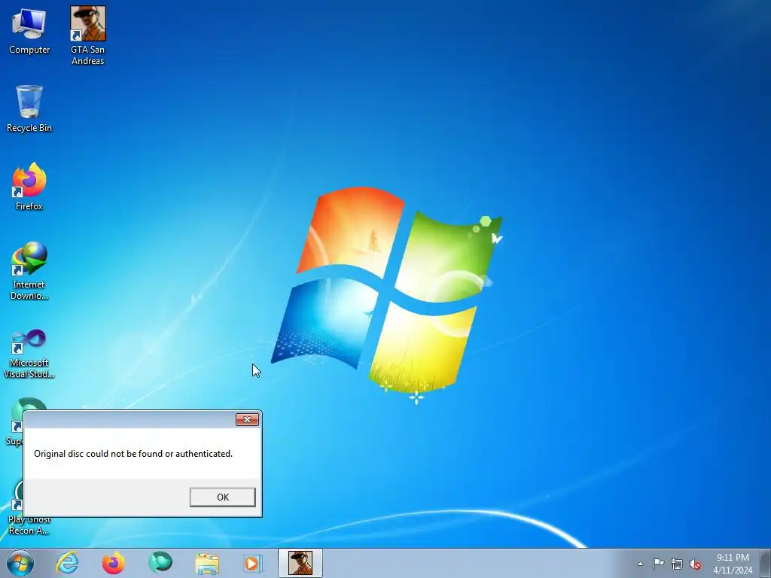
Task: Select the Internet Download Manager shortcut
Action: tap(29, 271)
